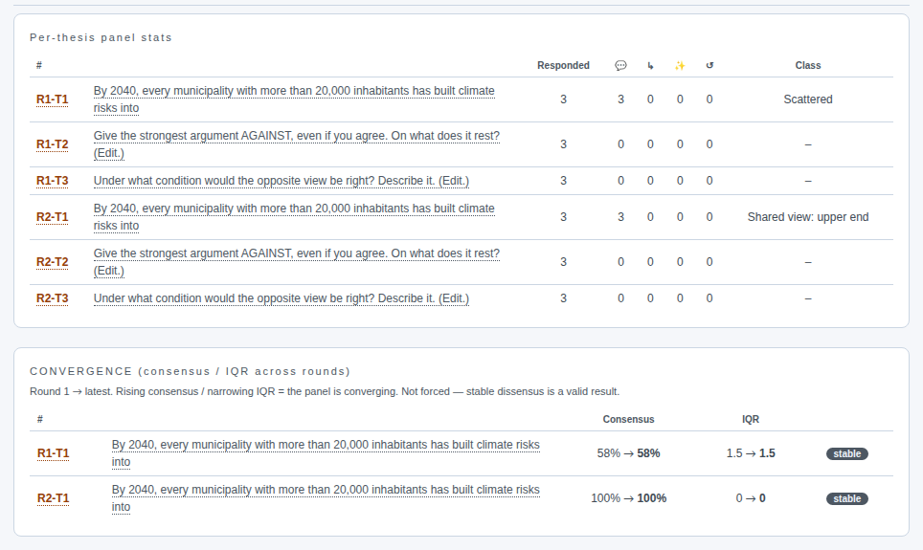Click the '0 → 0' IQR value
The image size is (923, 550).
point(751,498)
